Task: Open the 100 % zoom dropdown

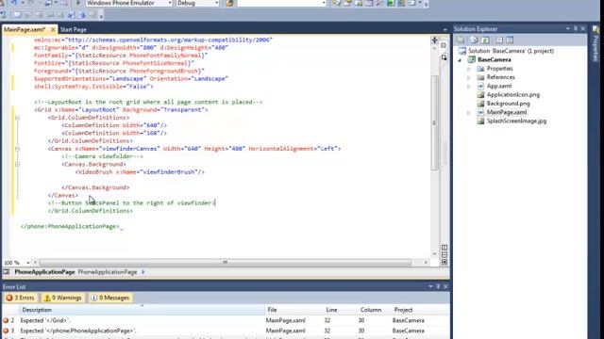Action: (27, 263)
